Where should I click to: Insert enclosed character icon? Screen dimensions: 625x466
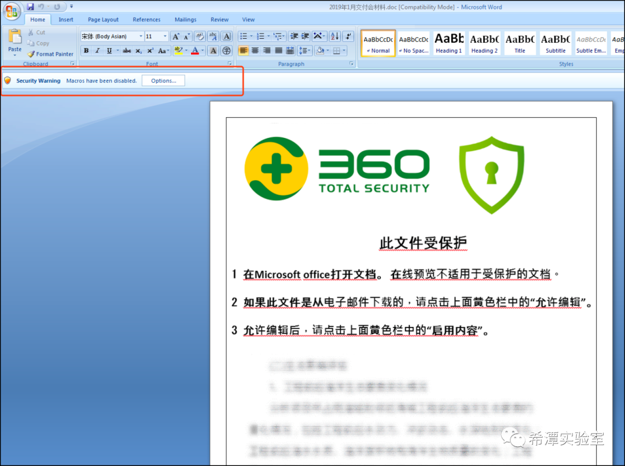227,50
